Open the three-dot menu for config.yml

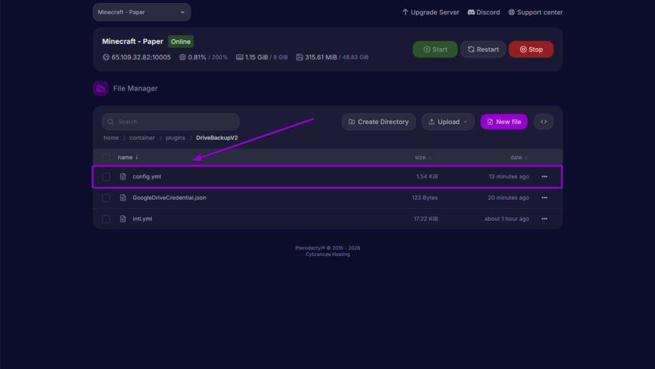click(544, 177)
